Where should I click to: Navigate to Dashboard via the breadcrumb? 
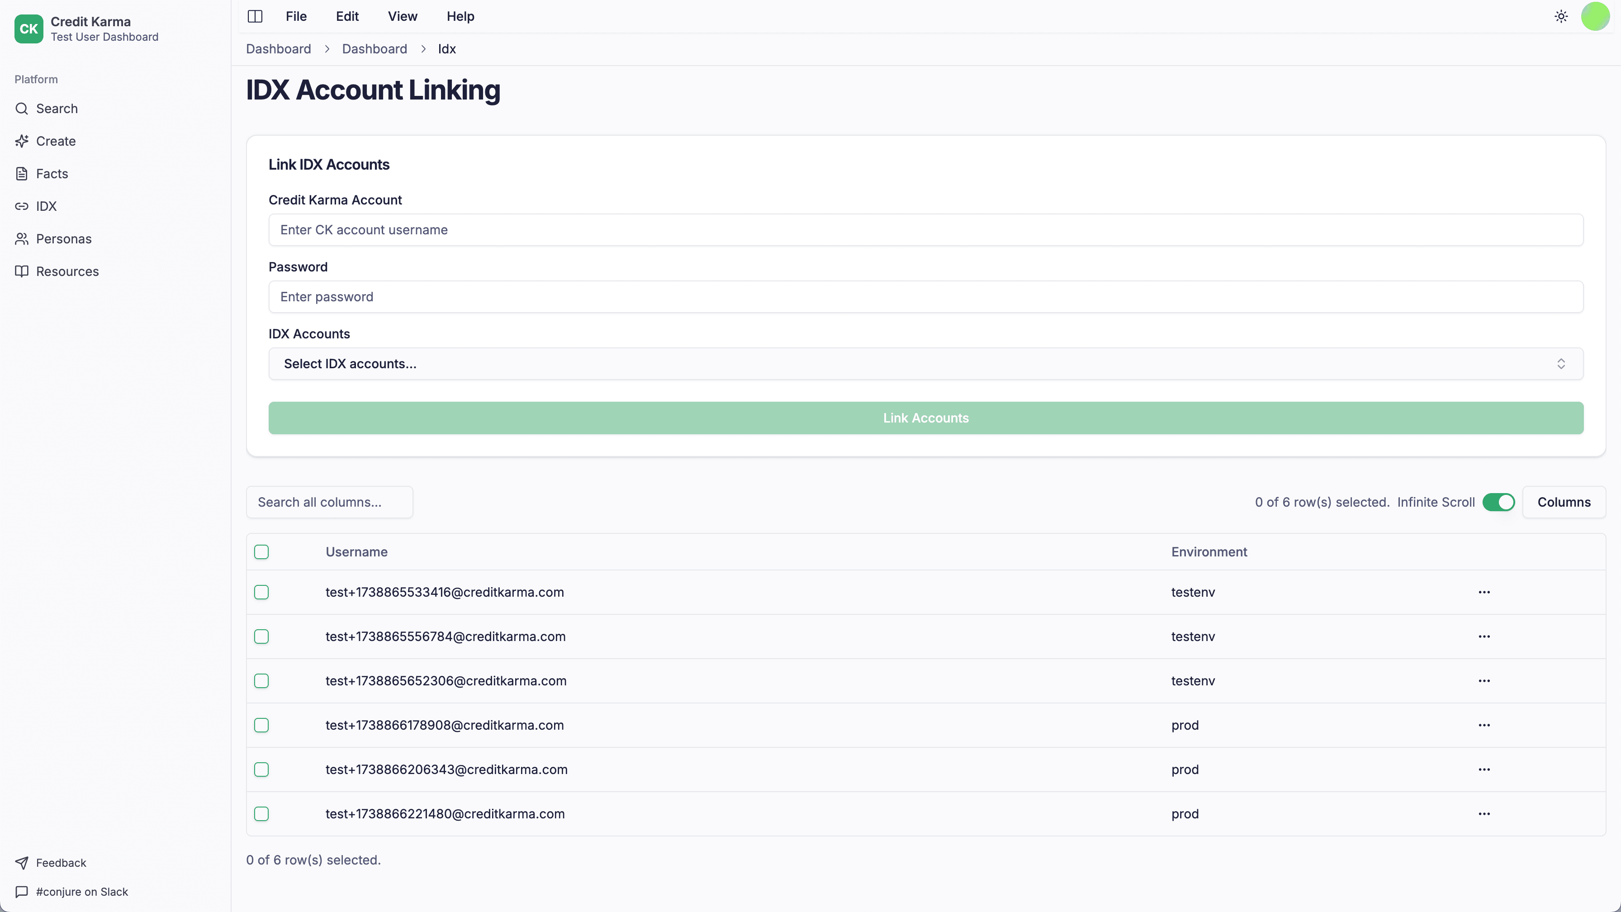click(x=278, y=48)
